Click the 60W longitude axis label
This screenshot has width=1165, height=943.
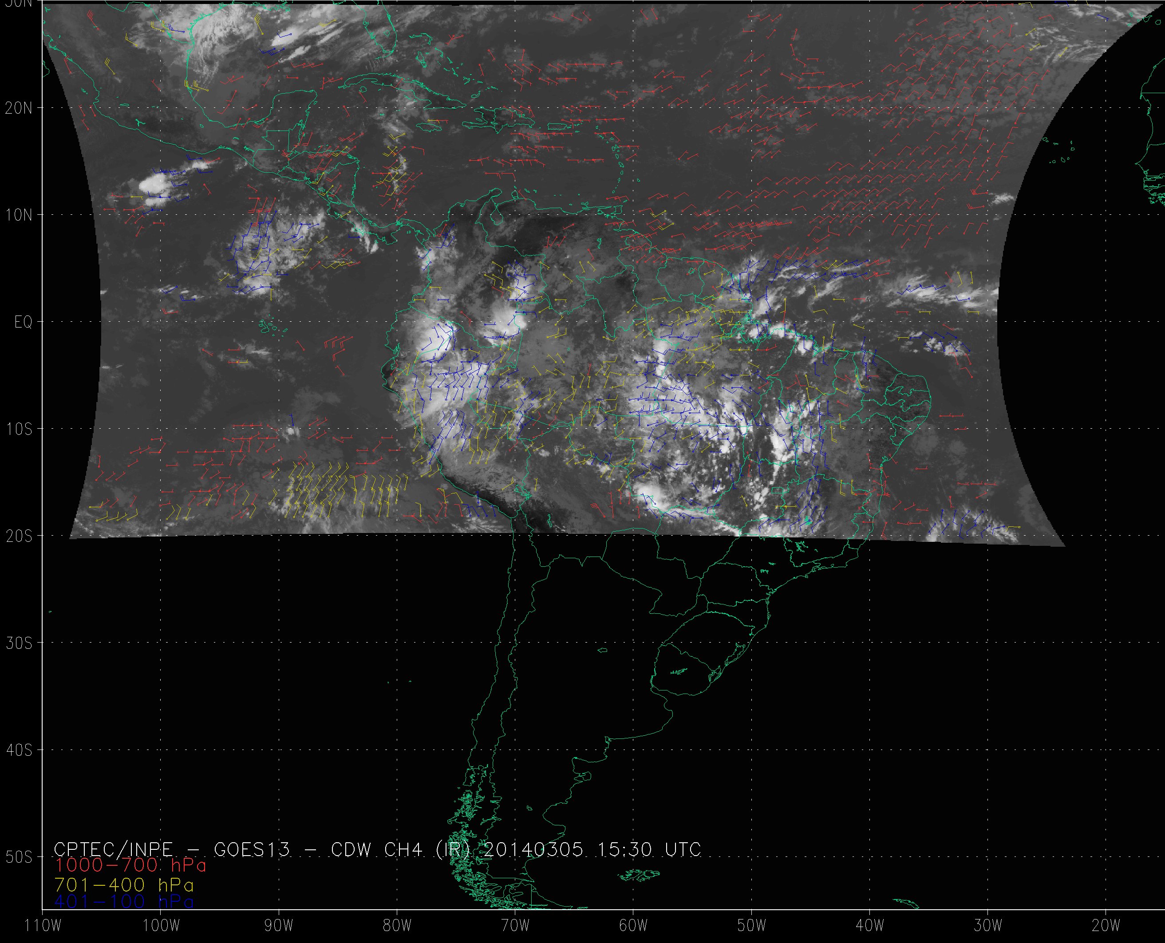pyautogui.click(x=633, y=926)
